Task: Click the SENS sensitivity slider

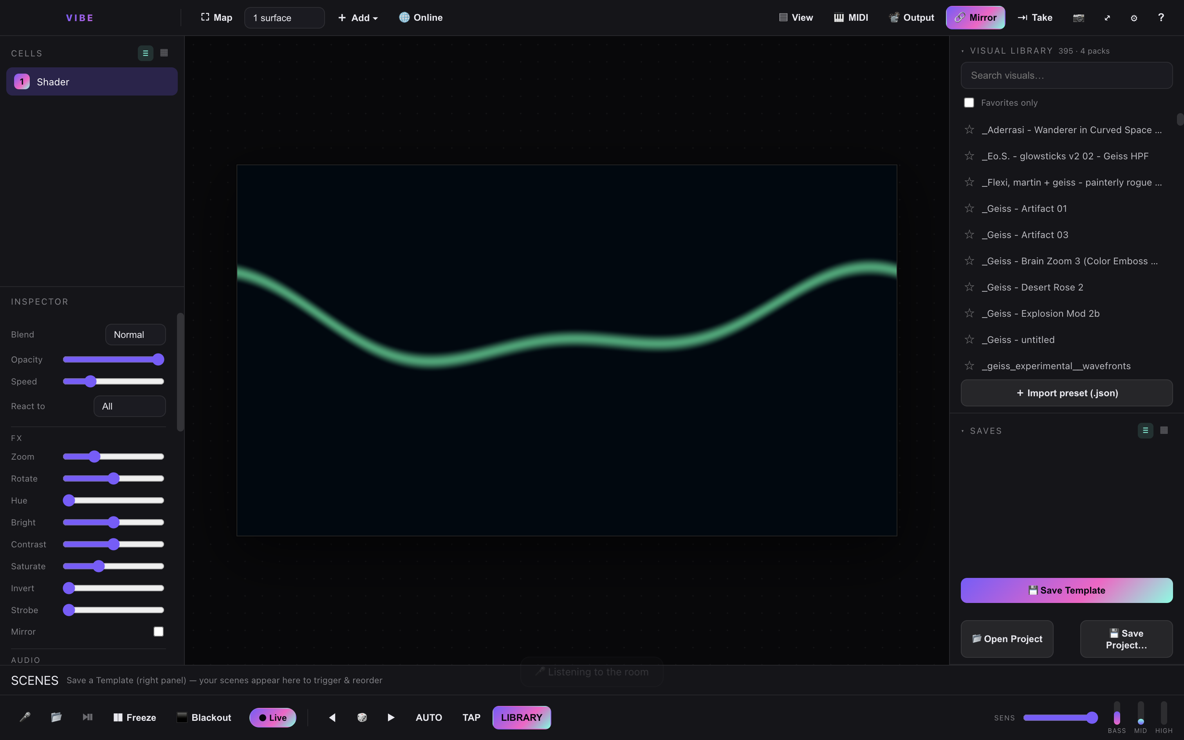Action: tap(1060, 717)
